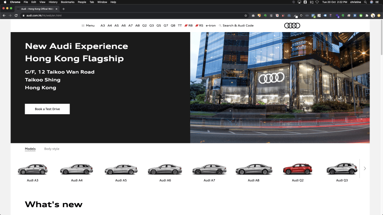Click the Search & Audi Code link
383x215 pixels.
click(x=238, y=26)
